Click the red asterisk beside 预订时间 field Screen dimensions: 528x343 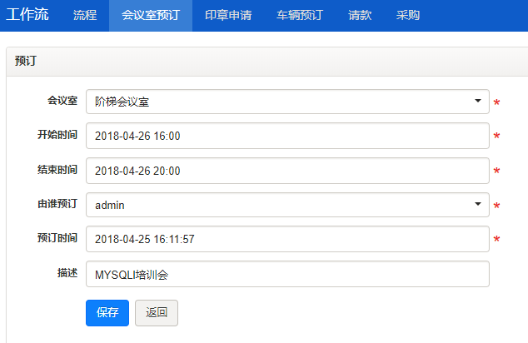[x=496, y=239]
